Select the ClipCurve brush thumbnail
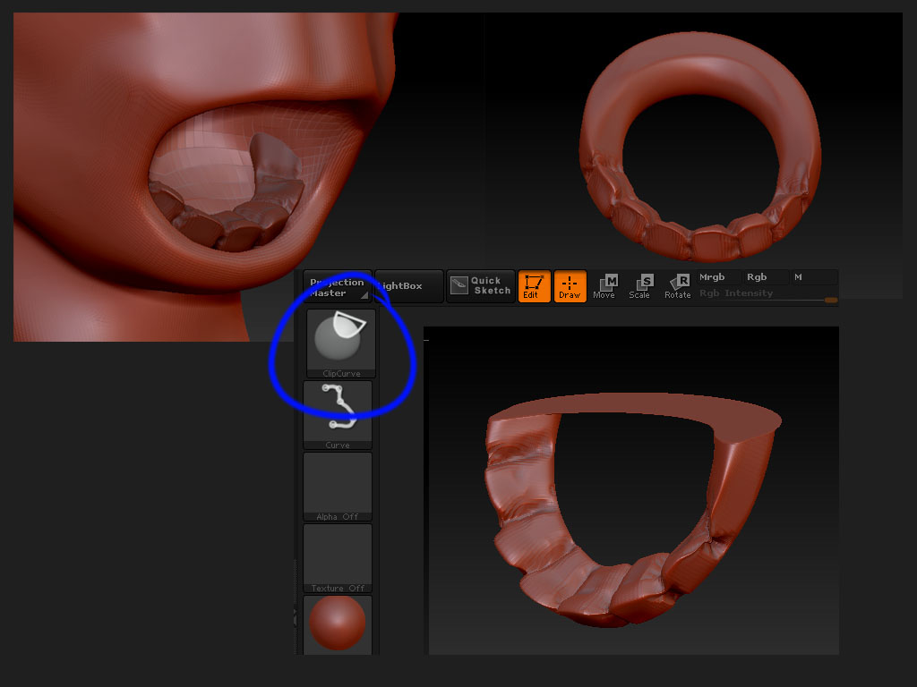 pyautogui.click(x=341, y=343)
